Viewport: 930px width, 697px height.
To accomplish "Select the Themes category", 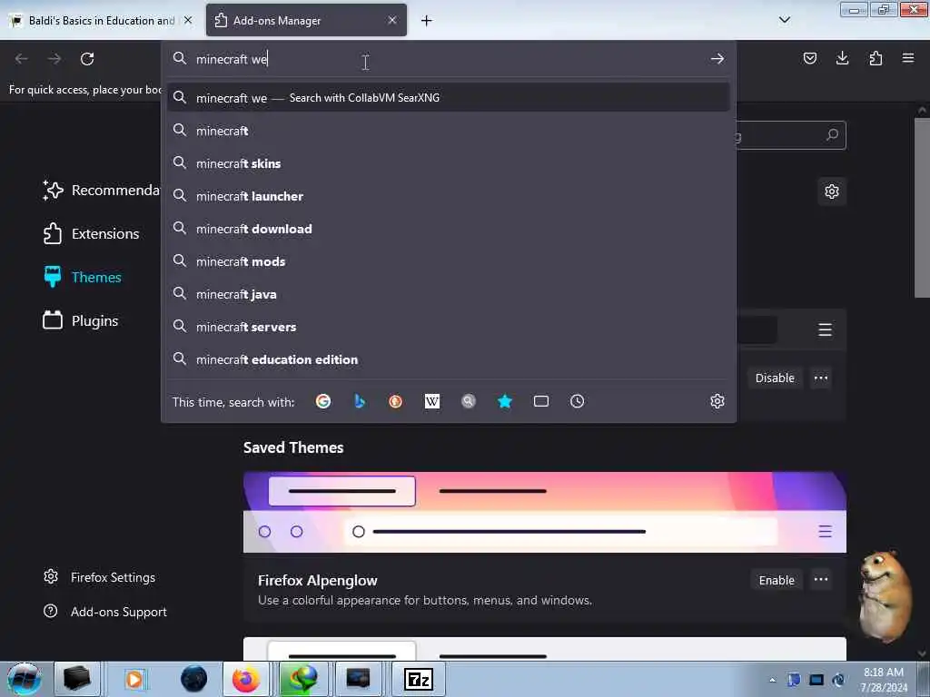I will pyautogui.click(x=83, y=277).
